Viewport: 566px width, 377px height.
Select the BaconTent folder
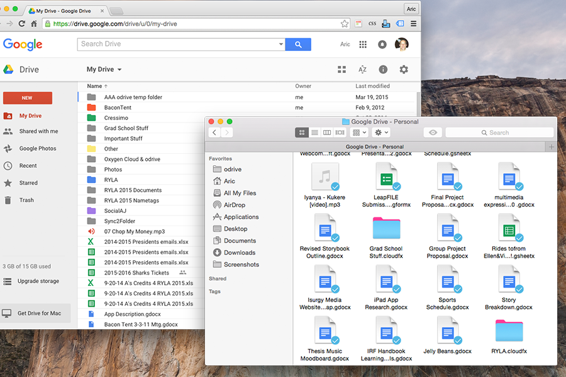coord(118,107)
